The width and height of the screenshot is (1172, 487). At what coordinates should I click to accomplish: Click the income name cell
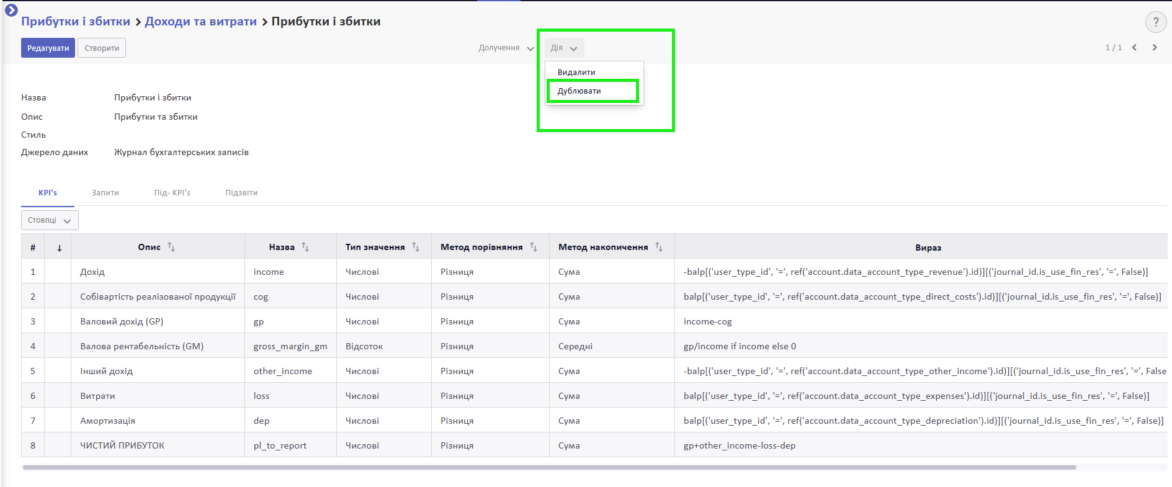pyautogui.click(x=290, y=272)
